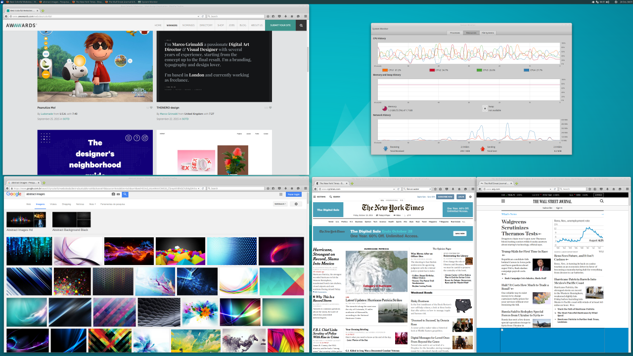Click the Awwwards magnifier search icon
This screenshot has width=633, height=356.
click(301, 25)
